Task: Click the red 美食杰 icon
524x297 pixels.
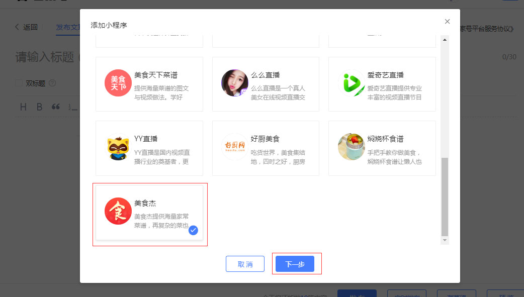Action: 118,212
